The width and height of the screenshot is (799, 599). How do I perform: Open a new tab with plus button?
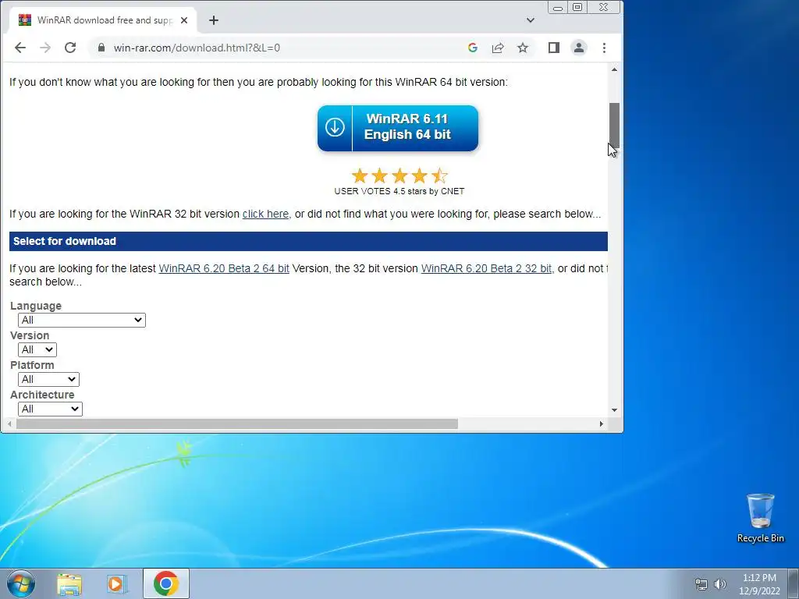click(214, 20)
